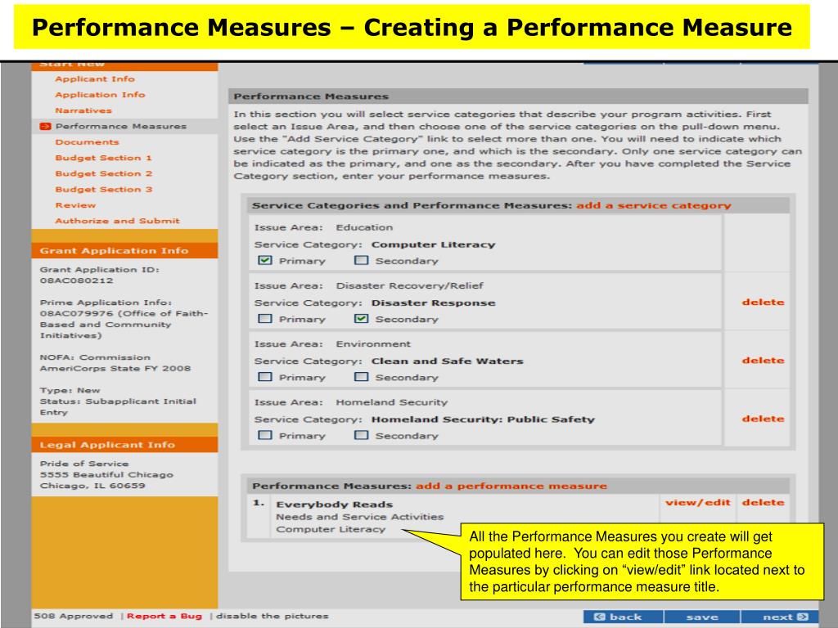Delete the Disaster Response service category
The height and width of the screenshot is (628, 838).
pos(764,303)
